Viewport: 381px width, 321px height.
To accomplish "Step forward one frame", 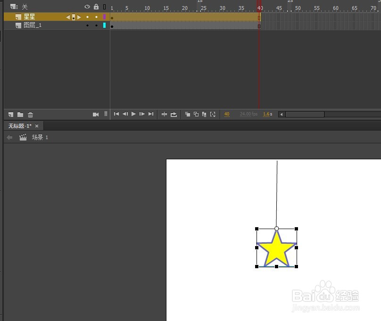I will [142, 114].
